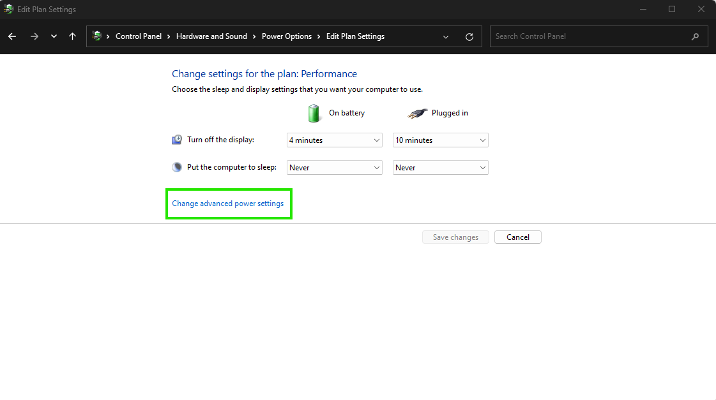The width and height of the screenshot is (716, 400).
Task: Jump to Power Options breadcrumb
Action: (x=287, y=36)
